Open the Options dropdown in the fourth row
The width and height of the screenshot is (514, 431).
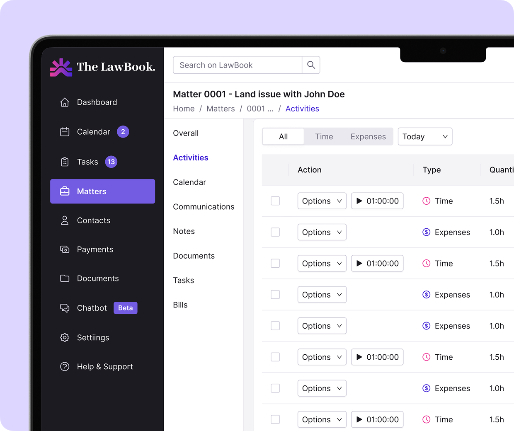322,295
